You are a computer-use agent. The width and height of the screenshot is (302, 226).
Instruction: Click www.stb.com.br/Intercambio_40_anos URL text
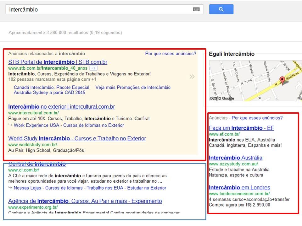48,68
